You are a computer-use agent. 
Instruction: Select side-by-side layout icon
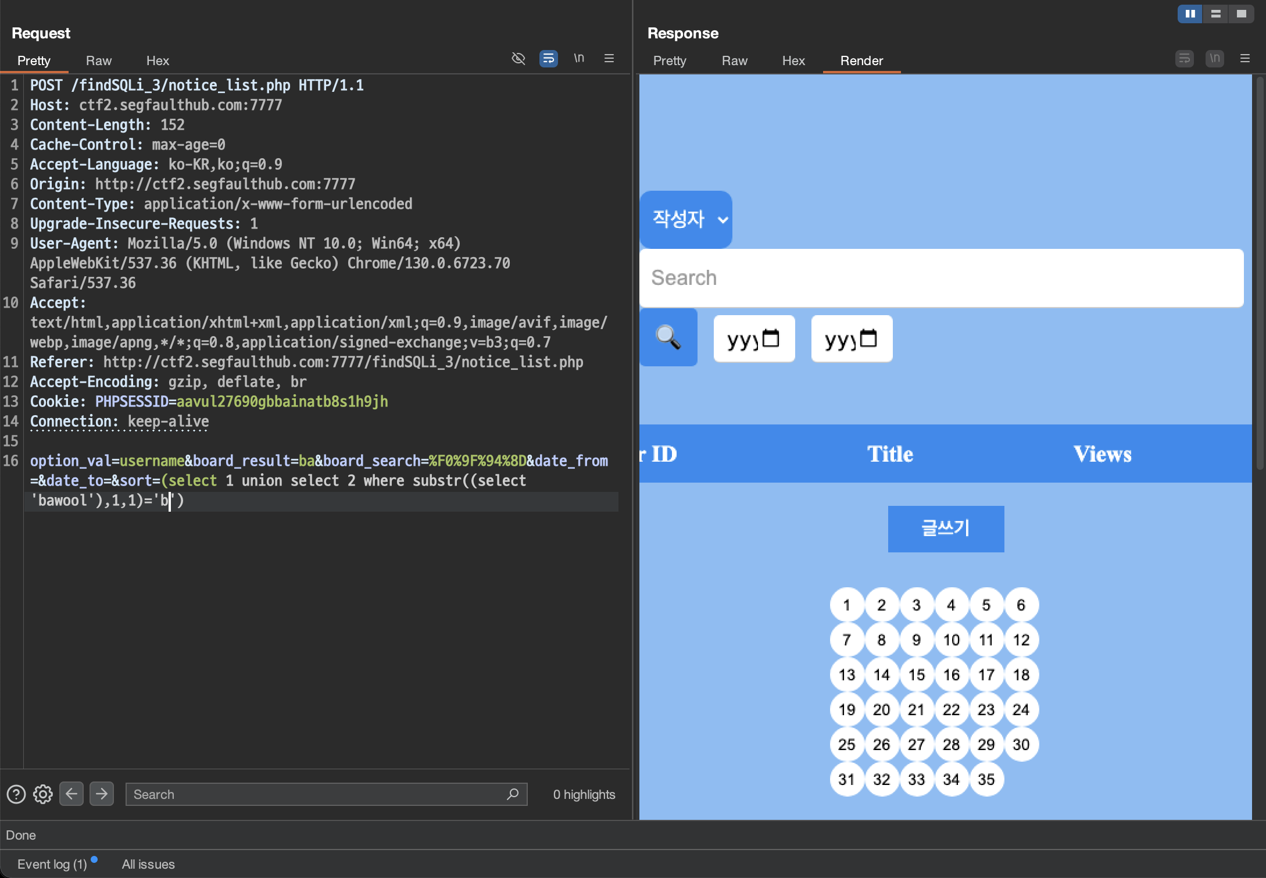(x=1190, y=14)
